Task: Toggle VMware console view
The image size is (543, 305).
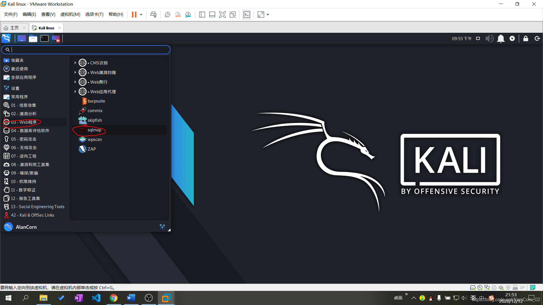Action: pyautogui.click(x=247, y=15)
